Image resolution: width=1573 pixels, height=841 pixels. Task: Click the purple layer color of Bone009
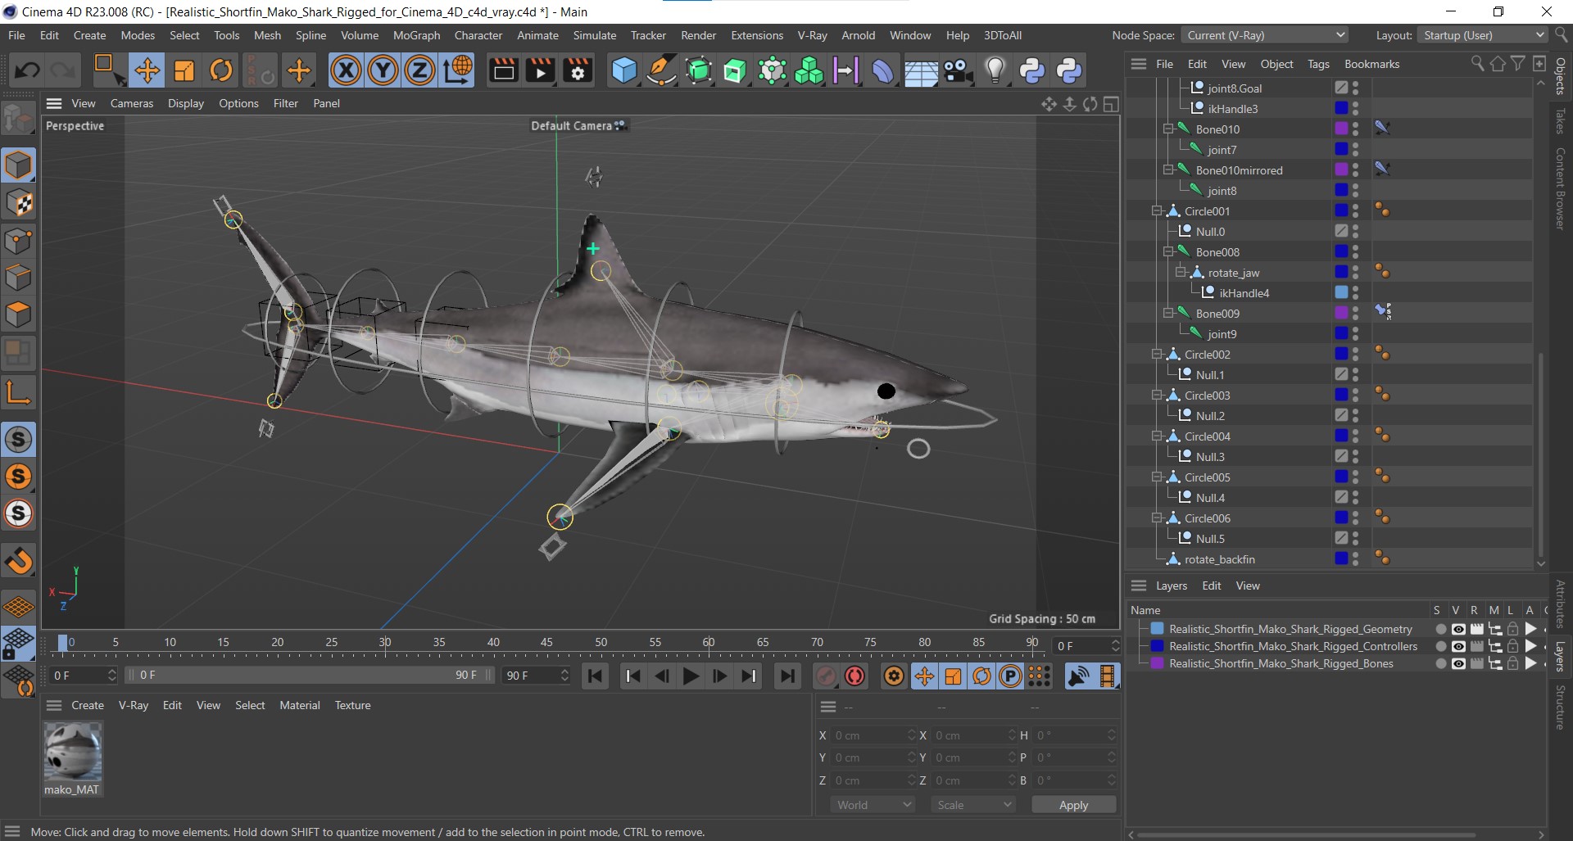(x=1341, y=313)
